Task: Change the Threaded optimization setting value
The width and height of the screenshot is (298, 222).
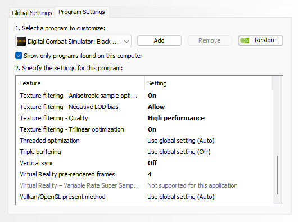Action: pyautogui.click(x=181, y=141)
